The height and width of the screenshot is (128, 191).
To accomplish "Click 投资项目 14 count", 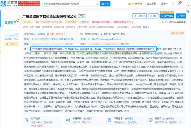I will pos(161,122).
